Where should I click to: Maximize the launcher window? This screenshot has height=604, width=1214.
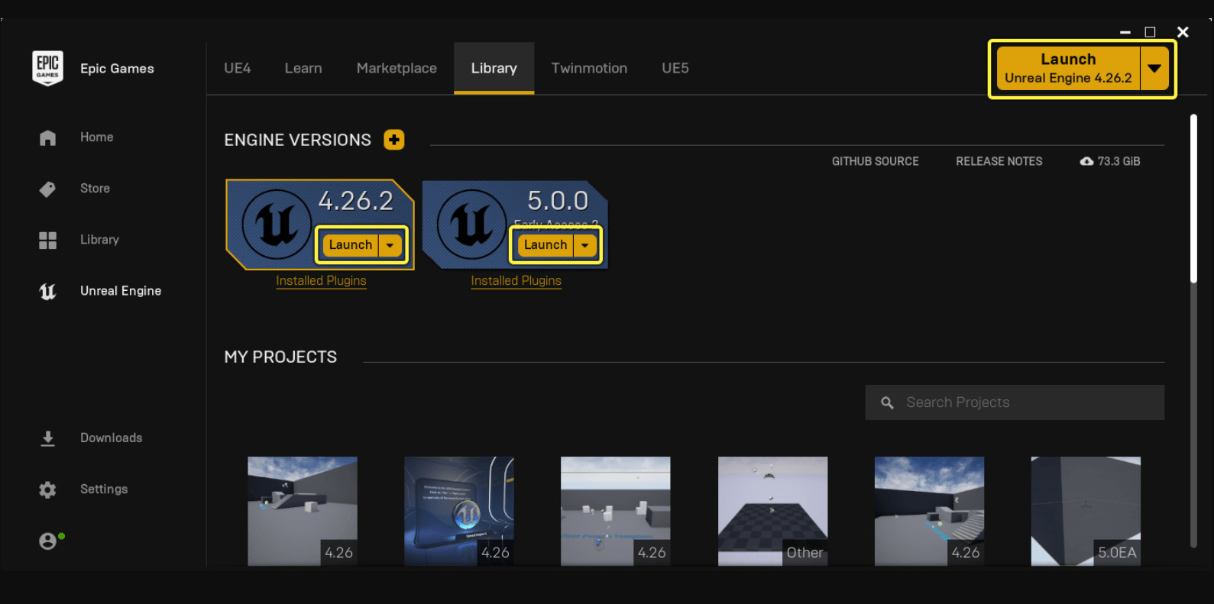tap(1150, 32)
